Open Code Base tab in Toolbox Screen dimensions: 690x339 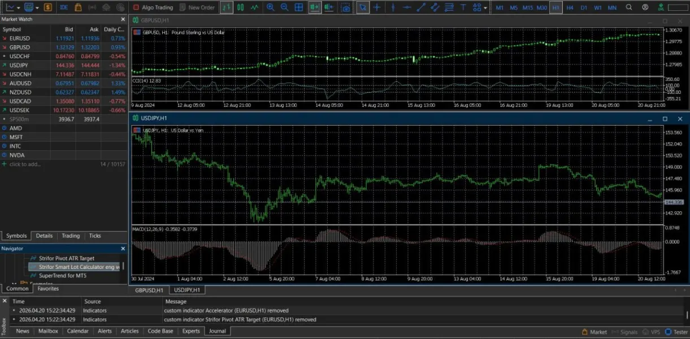[x=160, y=331]
